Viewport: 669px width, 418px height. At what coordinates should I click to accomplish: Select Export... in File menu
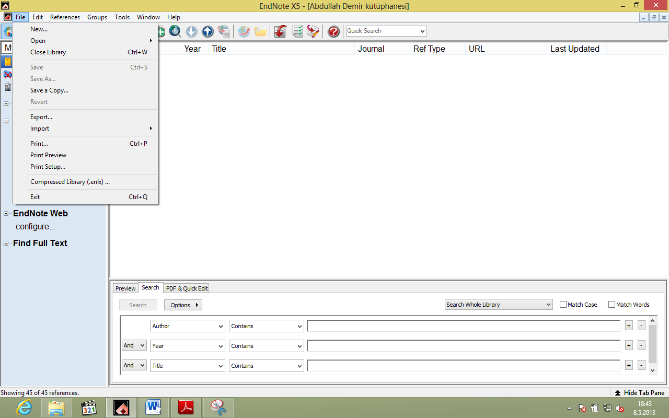[86, 117]
